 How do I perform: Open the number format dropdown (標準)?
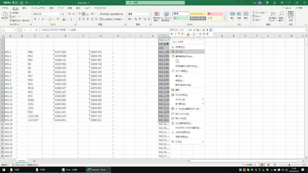149,14
